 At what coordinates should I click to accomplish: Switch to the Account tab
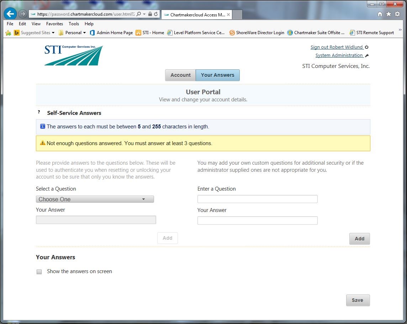pos(180,75)
